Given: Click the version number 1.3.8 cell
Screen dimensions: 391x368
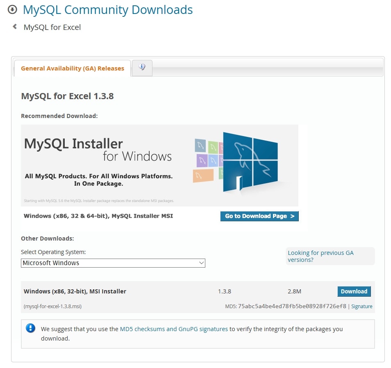Looking at the screenshot, I should [225, 291].
